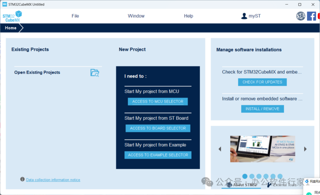Click 'Start My project from Example' text

[x=155, y=145]
